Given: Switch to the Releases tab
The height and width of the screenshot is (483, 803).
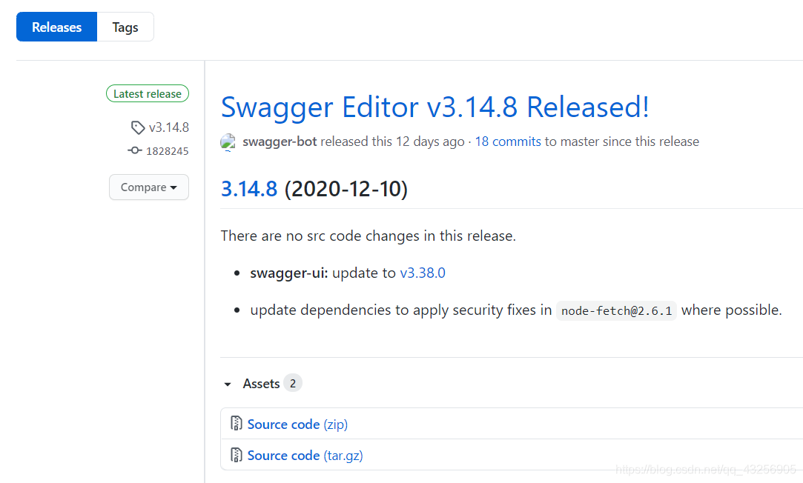Looking at the screenshot, I should [x=57, y=27].
